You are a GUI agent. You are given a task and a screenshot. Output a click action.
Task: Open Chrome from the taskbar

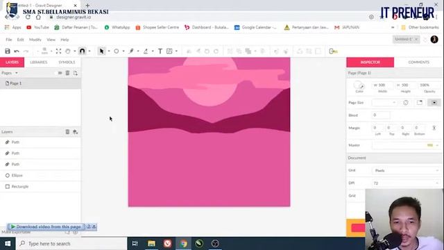pyautogui.click(x=183, y=244)
